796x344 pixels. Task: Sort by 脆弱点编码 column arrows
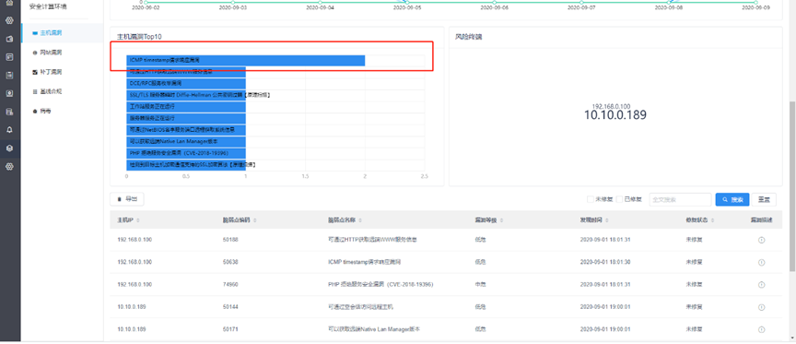click(x=255, y=220)
